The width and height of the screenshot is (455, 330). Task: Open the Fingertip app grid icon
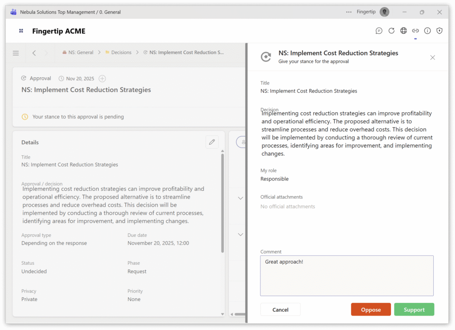(x=21, y=31)
